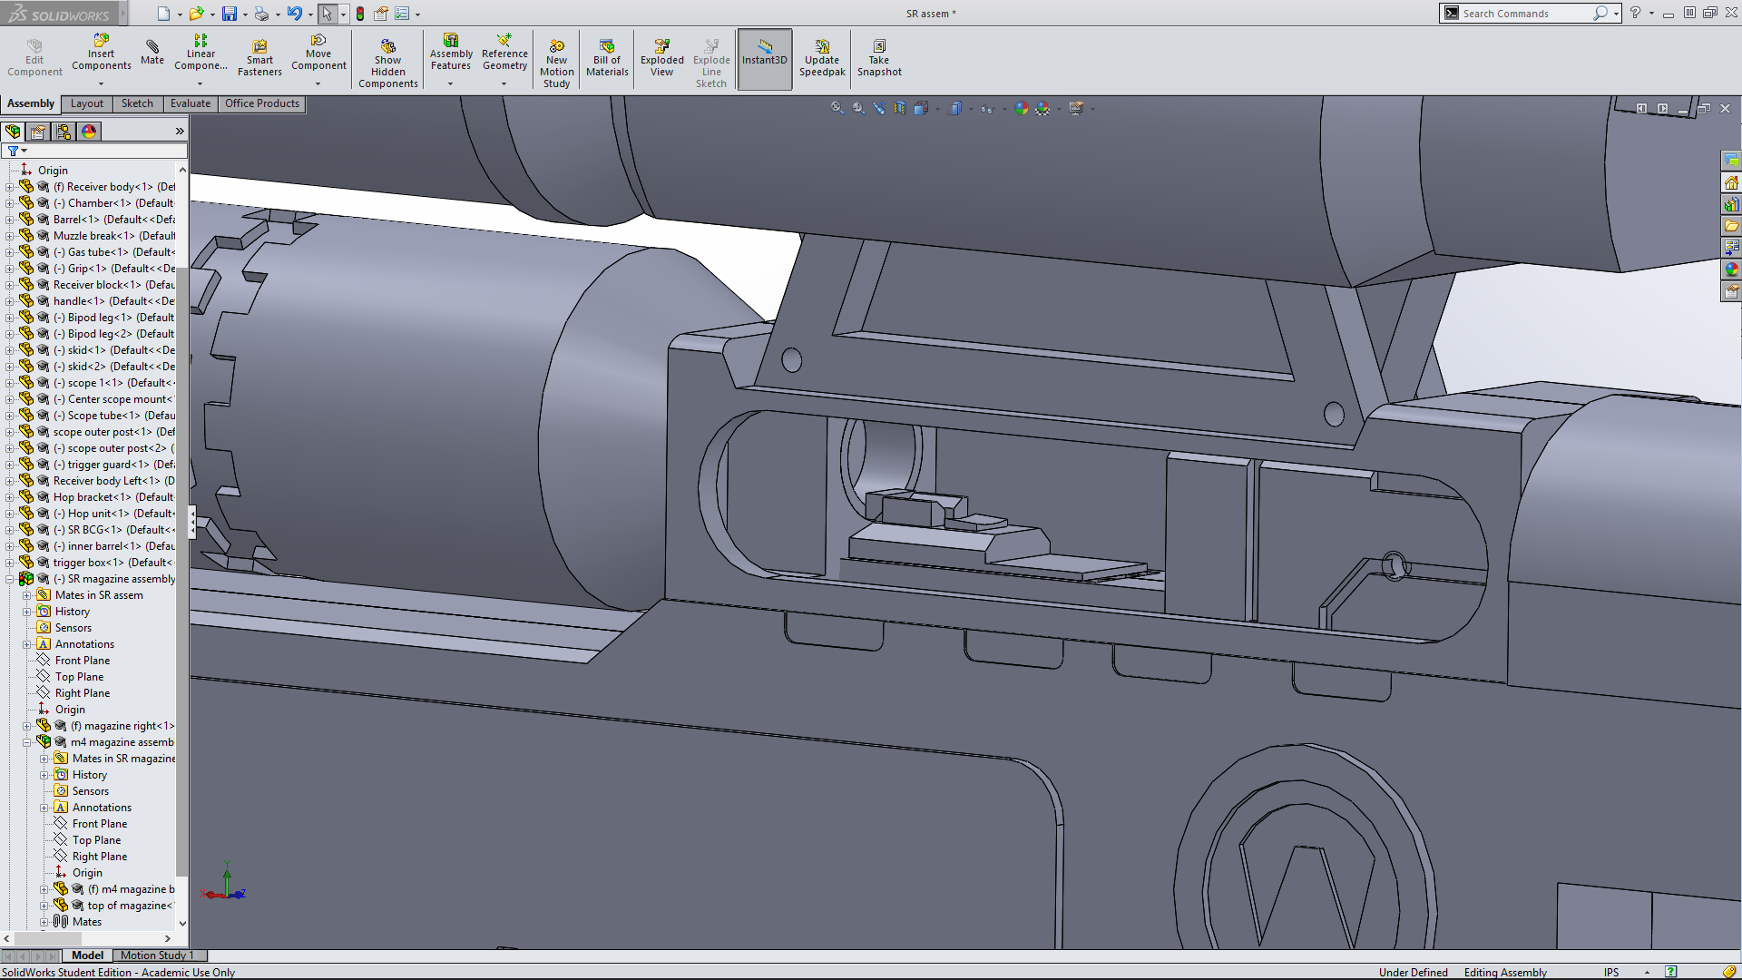1742x980 pixels.
Task: Open Reference Geometry tool
Action: point(504,53)
